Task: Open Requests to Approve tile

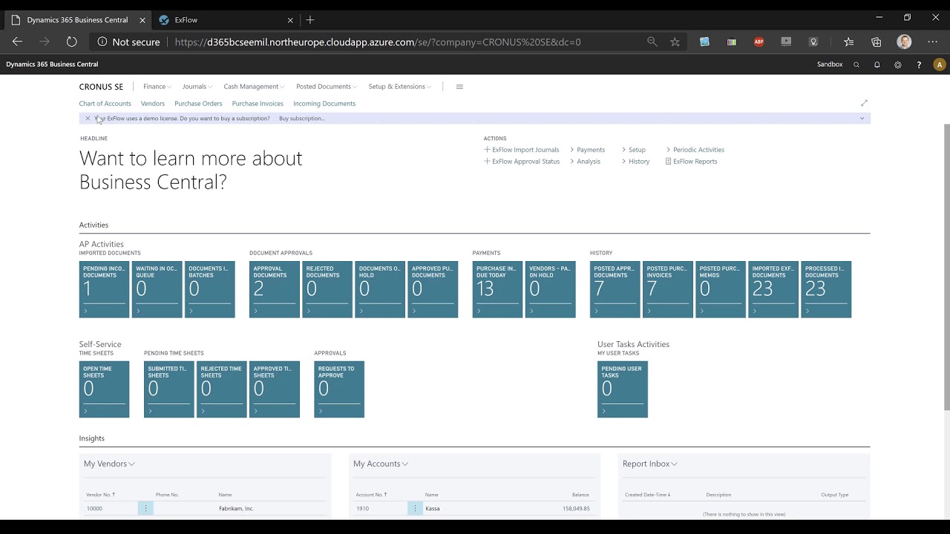Action: 339,389
